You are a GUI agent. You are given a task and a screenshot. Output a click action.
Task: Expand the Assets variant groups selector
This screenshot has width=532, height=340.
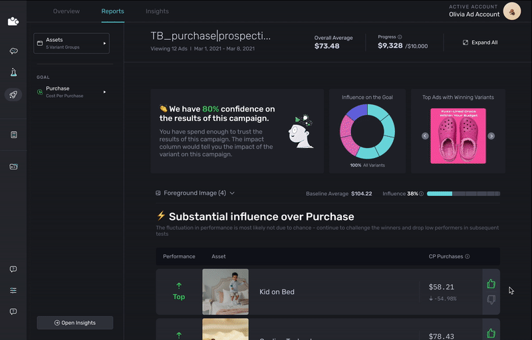[x=71, y=43]
